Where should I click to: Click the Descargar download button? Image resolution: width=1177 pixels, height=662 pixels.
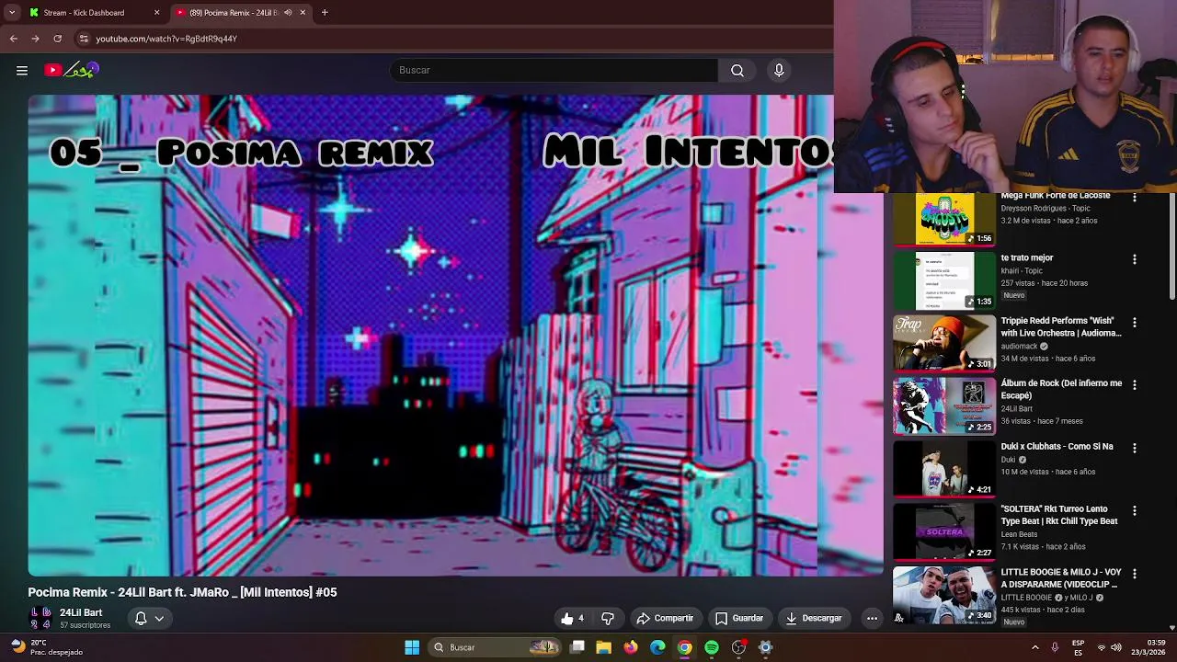tap(814, 618)
